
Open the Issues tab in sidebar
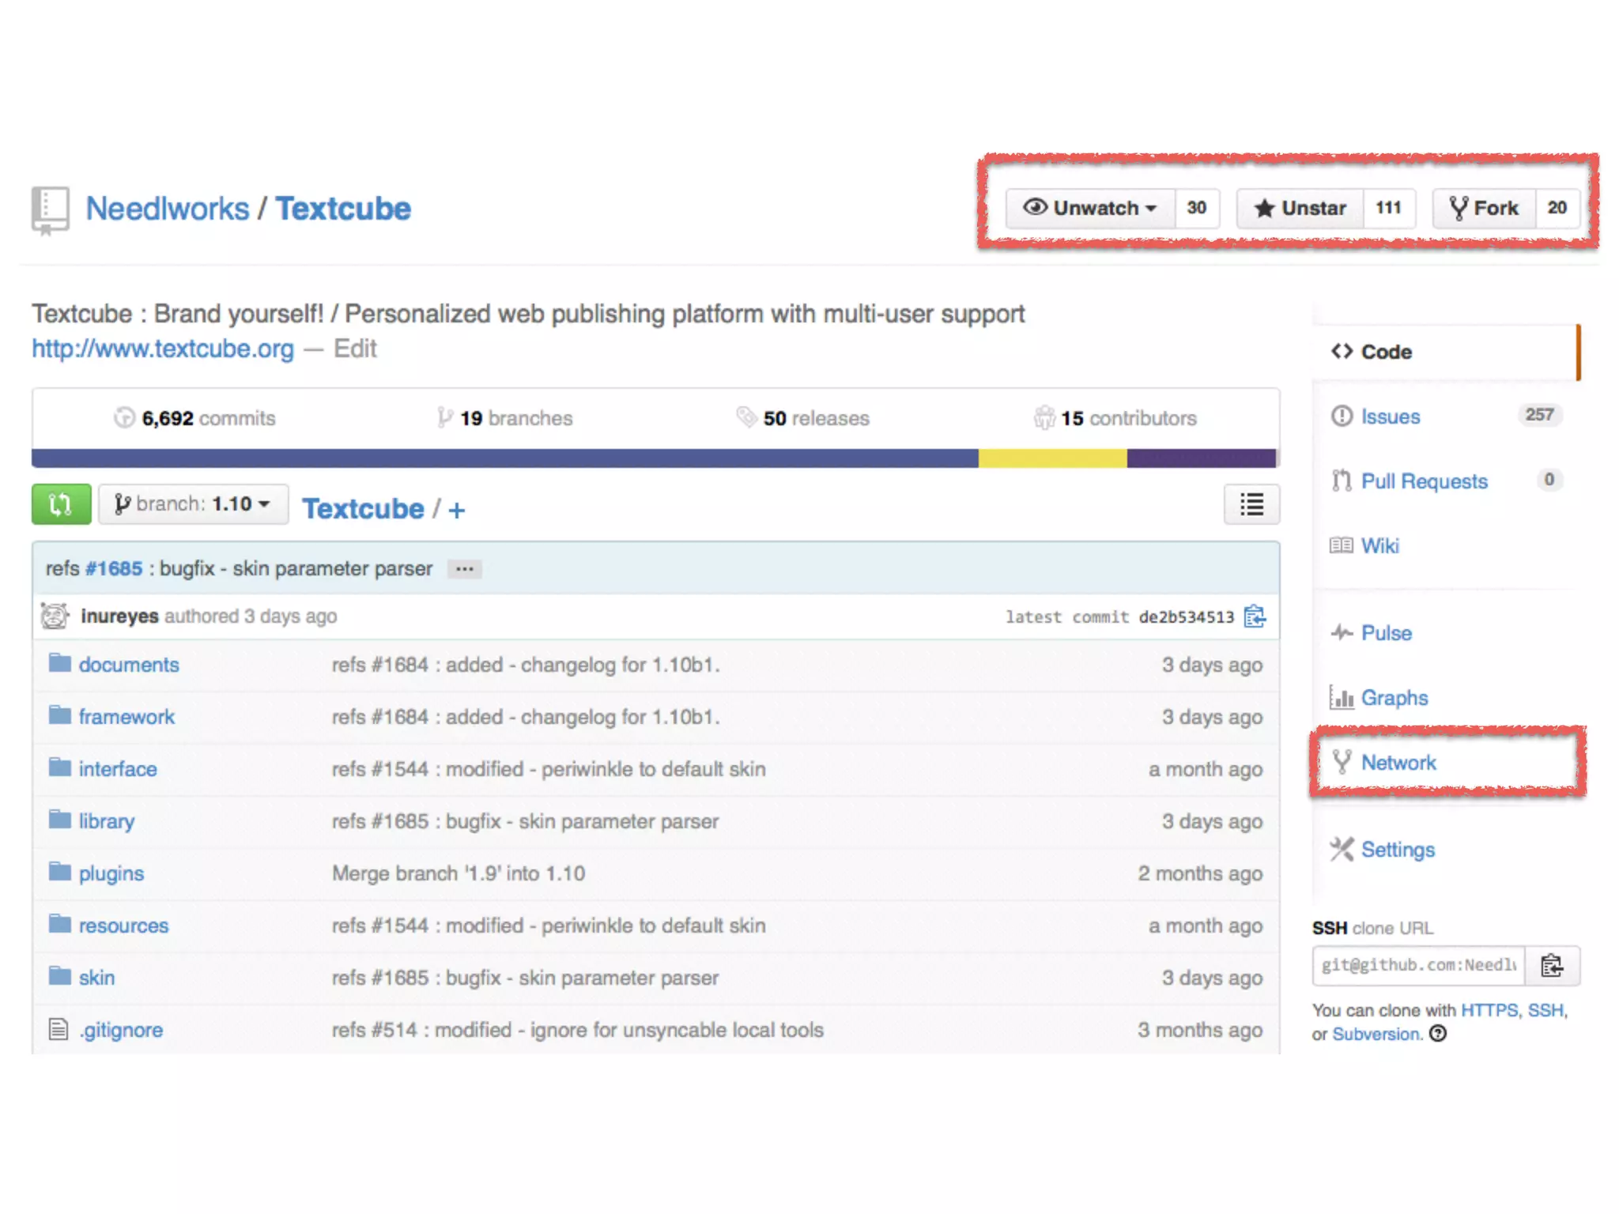[1390, 417]
